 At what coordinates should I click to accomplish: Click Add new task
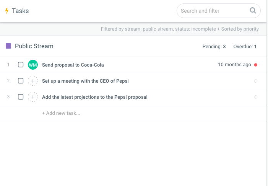tap(61, 113)
